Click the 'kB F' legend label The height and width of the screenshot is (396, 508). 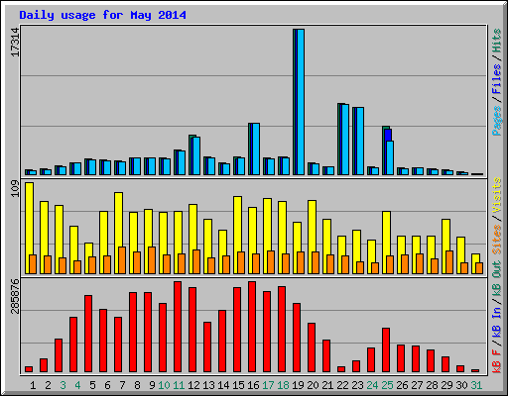click(496, 361)
